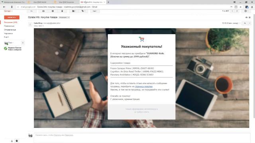Print the conversation using the printer icon
255x143 pixels.
click(x=246, y=17)
